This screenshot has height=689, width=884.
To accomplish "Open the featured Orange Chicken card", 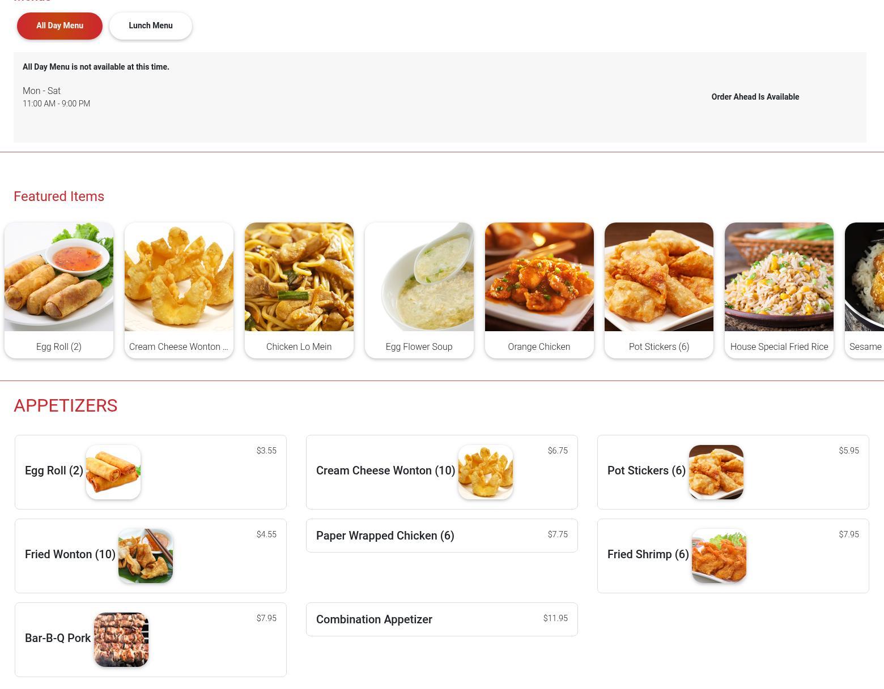I will pos(539,290).
